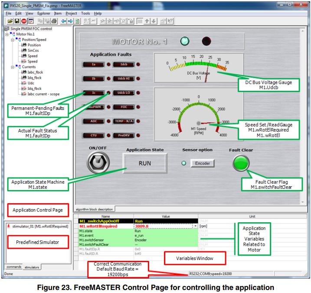This screenshot has width=311, height=293.
Task: Open the Item menu
Action: pyautogui.click(x=58, y=13)
